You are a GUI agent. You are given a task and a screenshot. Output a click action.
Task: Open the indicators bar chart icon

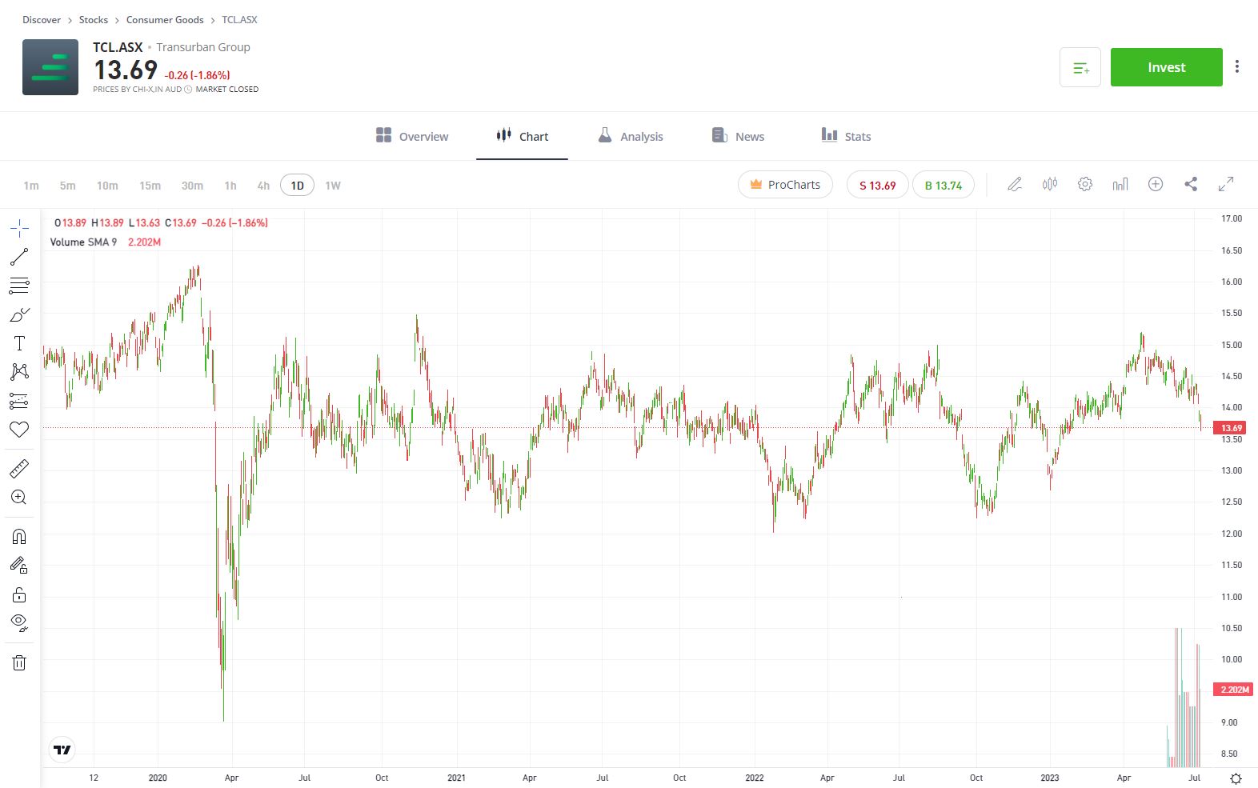tap(1120, 184)
